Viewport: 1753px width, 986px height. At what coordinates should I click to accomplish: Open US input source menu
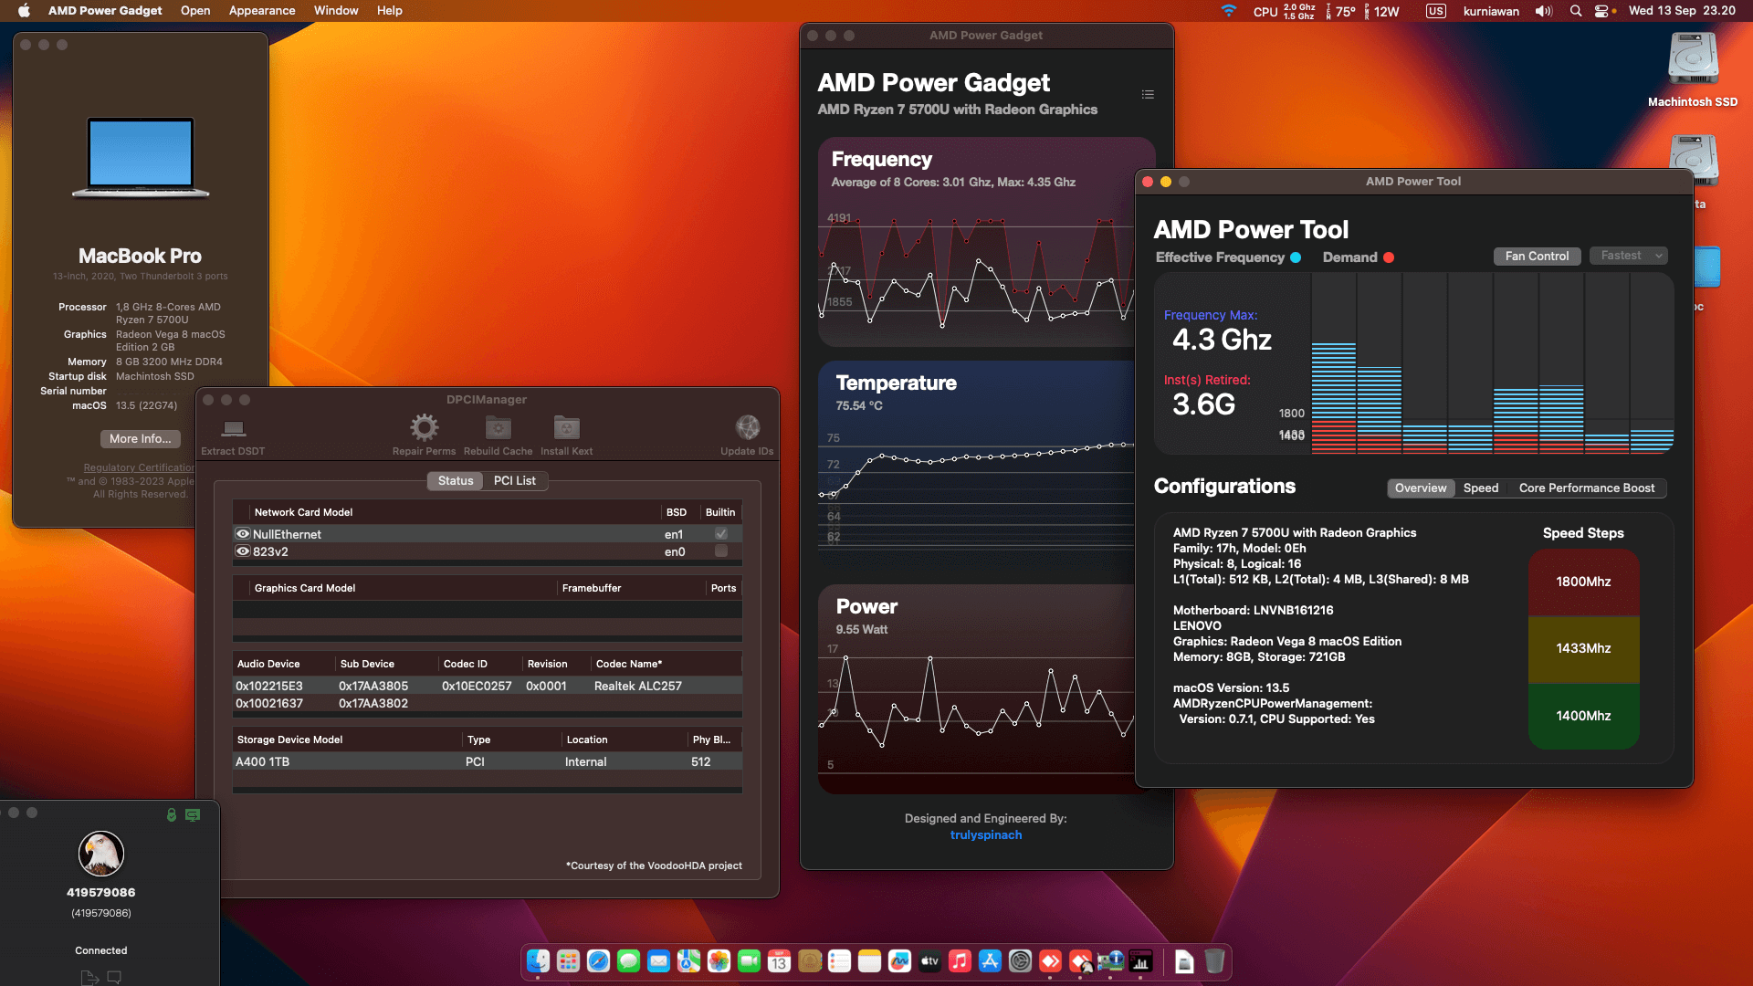(x=1436, y=11)
